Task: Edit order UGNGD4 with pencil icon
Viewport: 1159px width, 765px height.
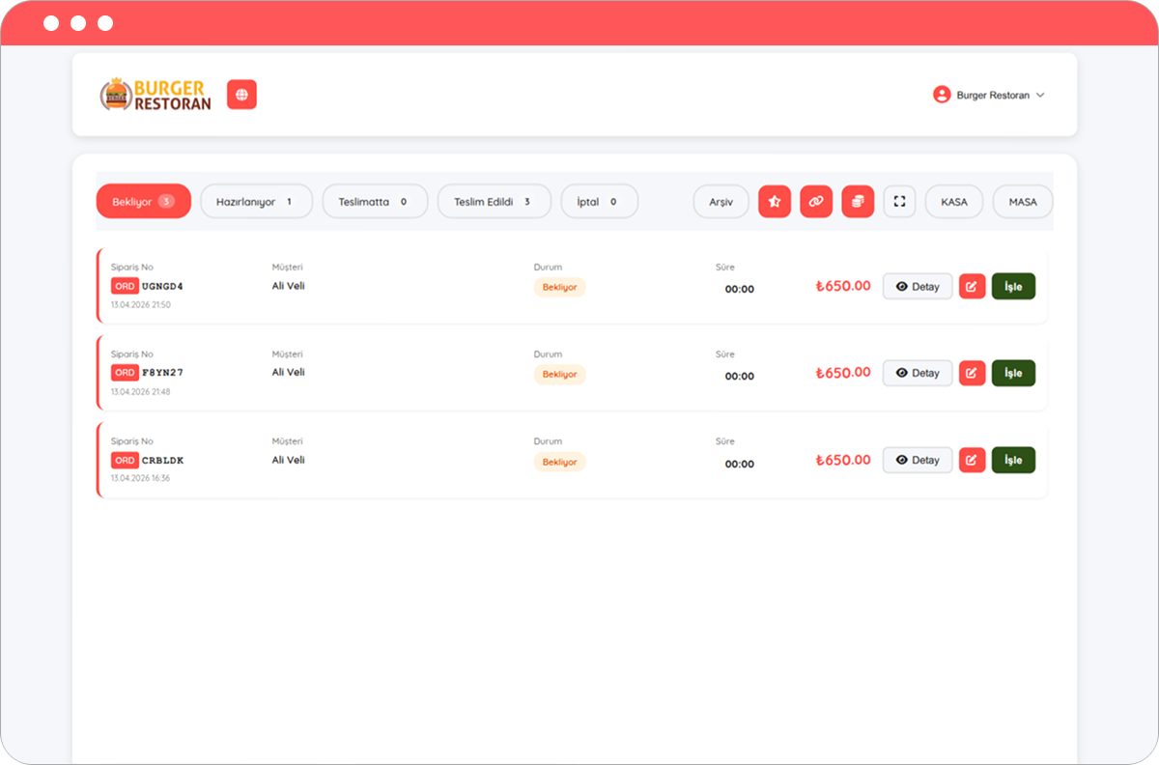Action: pyautogui.click(x=972, y=287)
